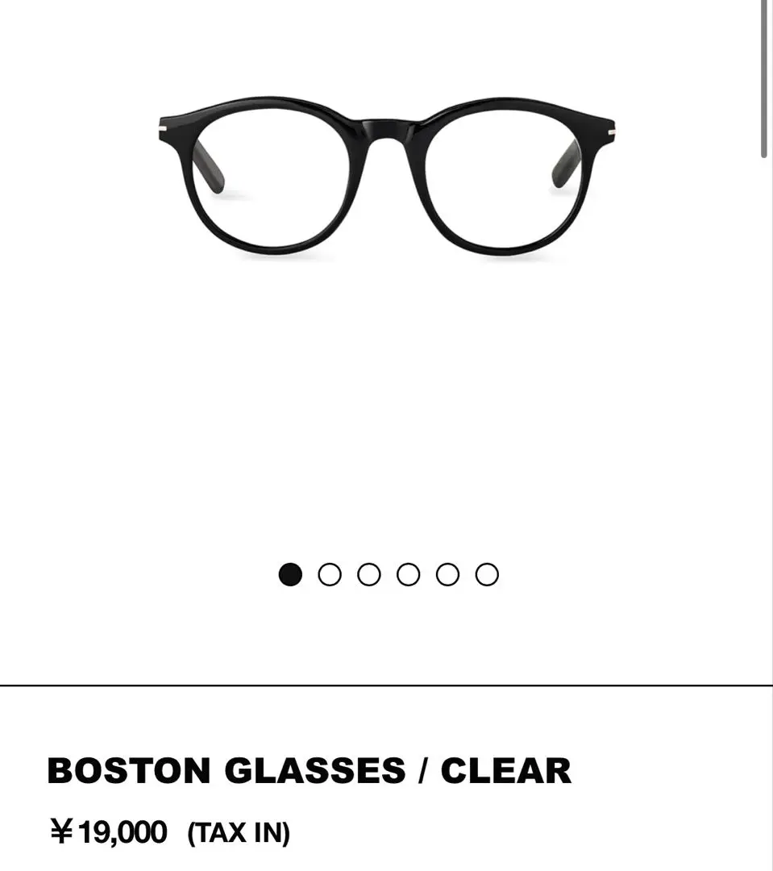Screen dimensions: 773x871
Task: Click the word CLEAR in the title
Action: [506, 771]
